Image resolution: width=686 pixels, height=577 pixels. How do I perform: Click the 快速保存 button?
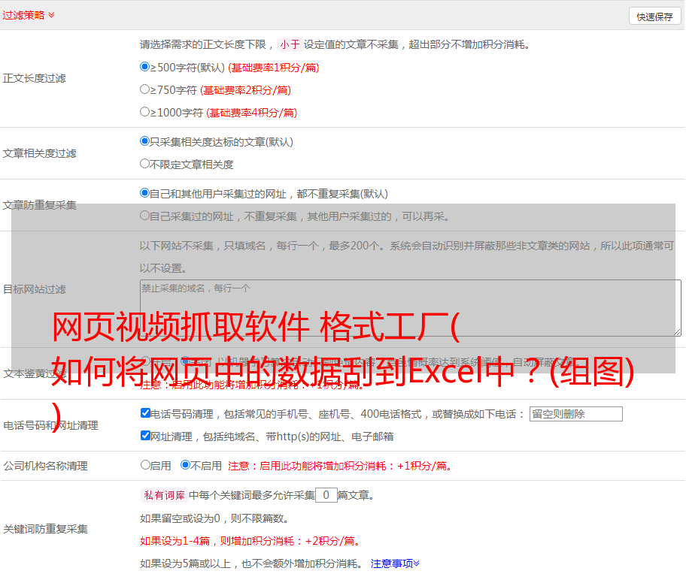tap(654, 17)
